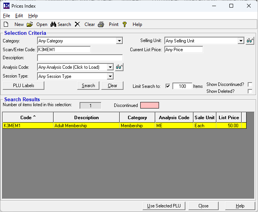Click the Open toolbar label
258x212 pixels.
click(x=42, y=24)
